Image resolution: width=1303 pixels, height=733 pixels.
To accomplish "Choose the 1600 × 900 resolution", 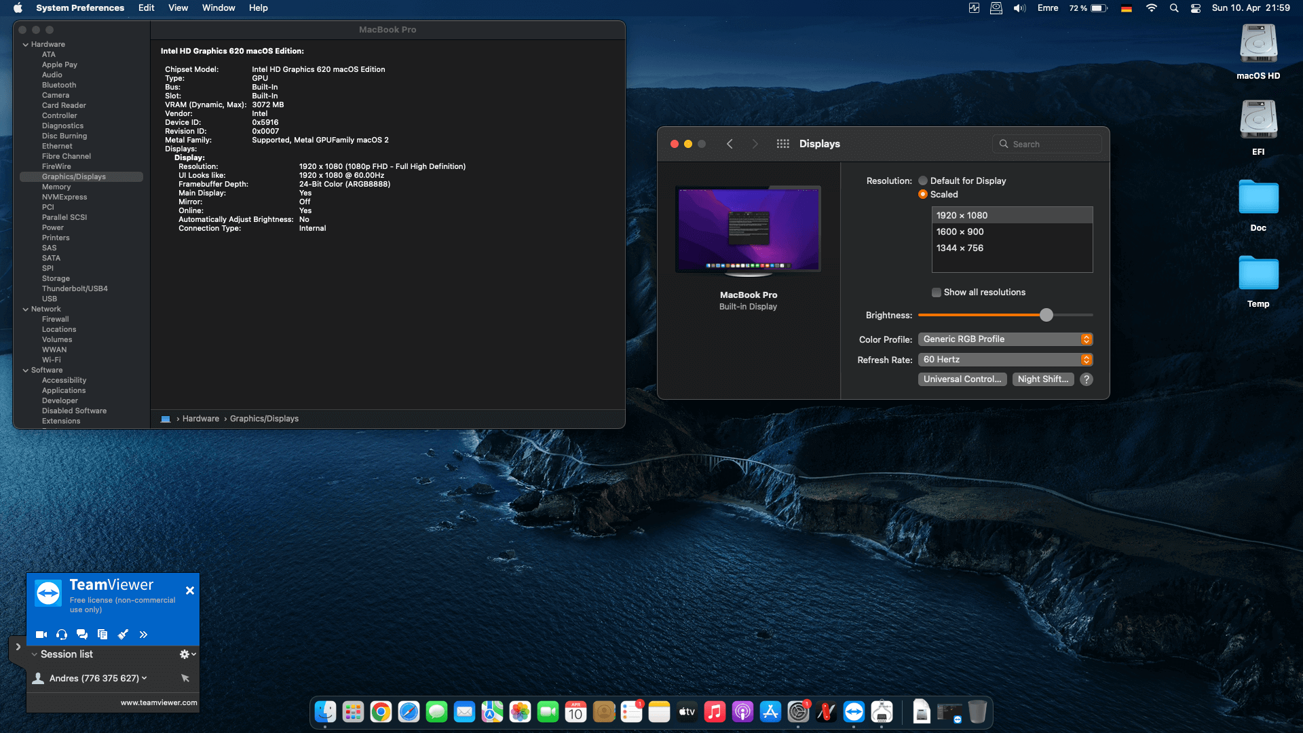I will tap(1012, 232).
